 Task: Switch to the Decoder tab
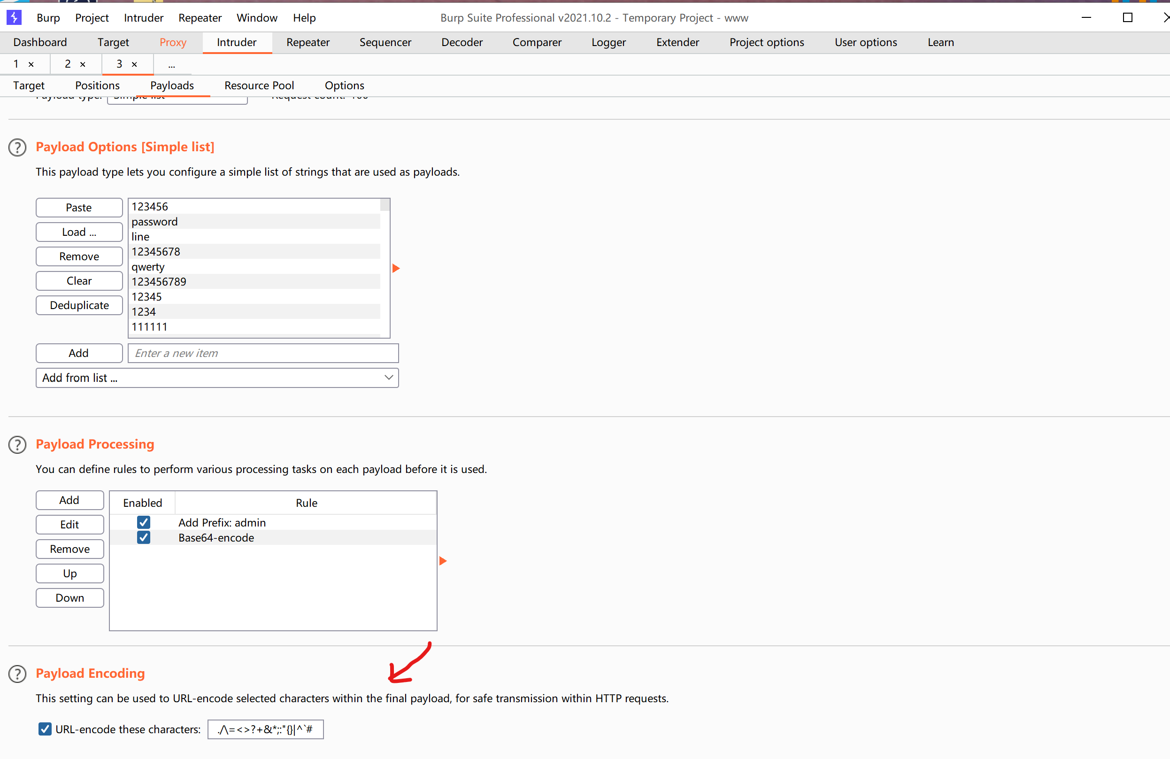462,42
